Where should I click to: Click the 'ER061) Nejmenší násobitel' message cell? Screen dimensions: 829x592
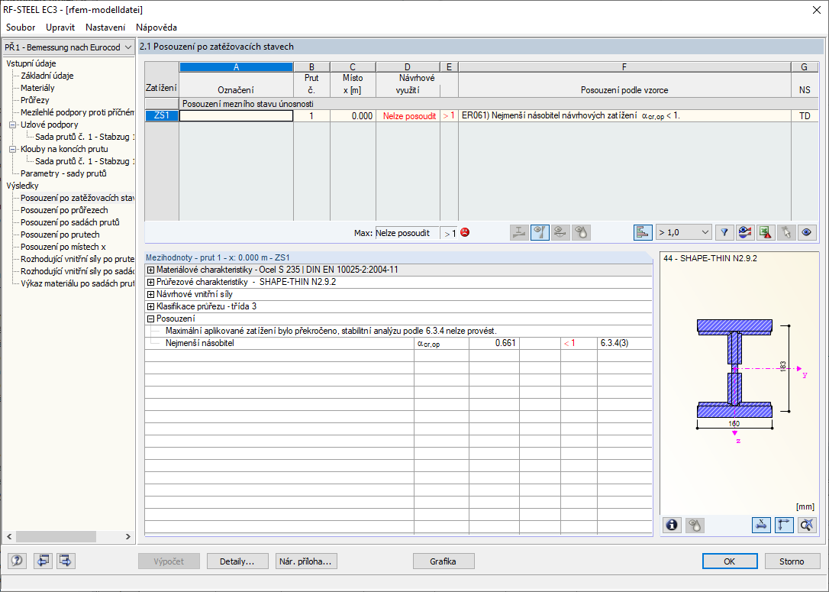point(624,116)
